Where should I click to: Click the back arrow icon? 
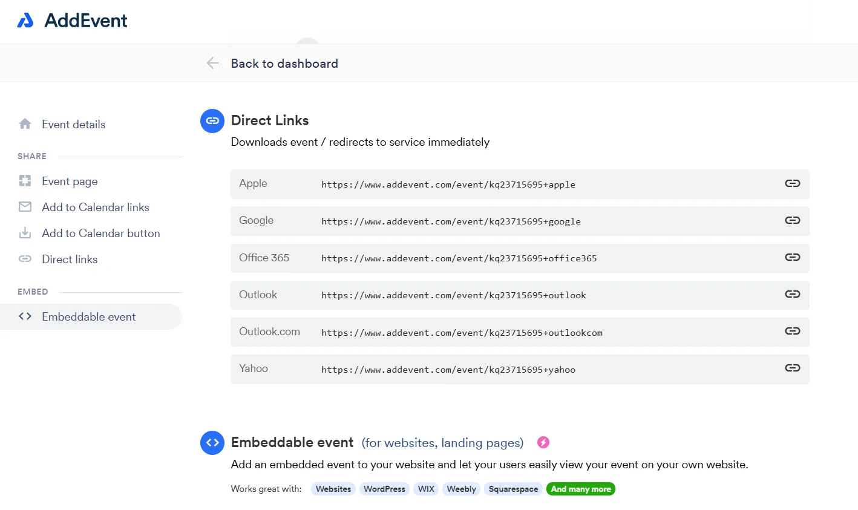212,63
